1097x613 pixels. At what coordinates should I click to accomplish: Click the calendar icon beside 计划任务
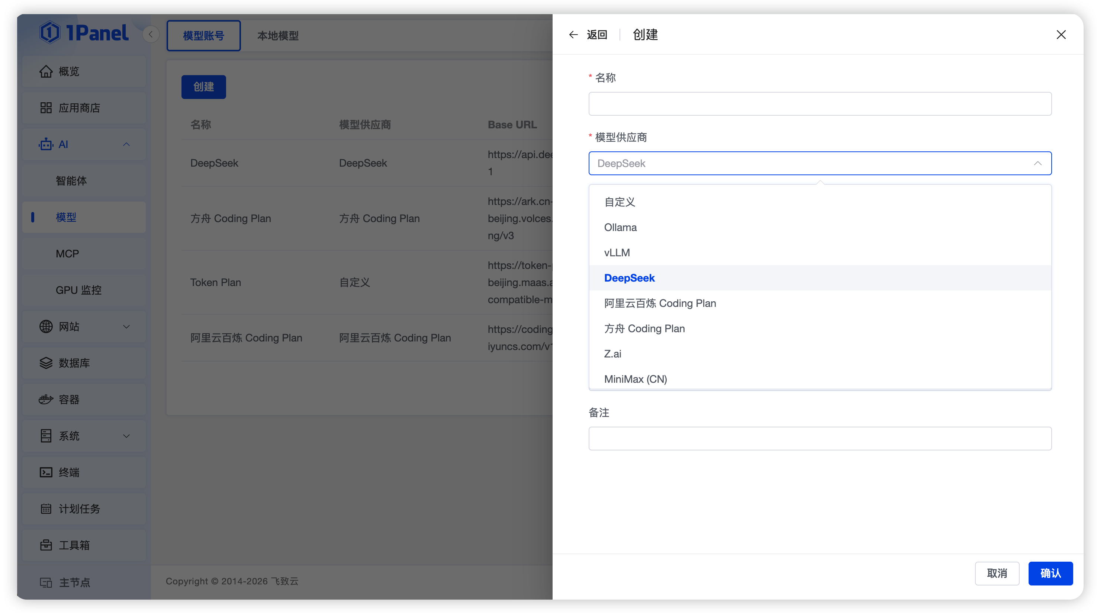point(46,508)
